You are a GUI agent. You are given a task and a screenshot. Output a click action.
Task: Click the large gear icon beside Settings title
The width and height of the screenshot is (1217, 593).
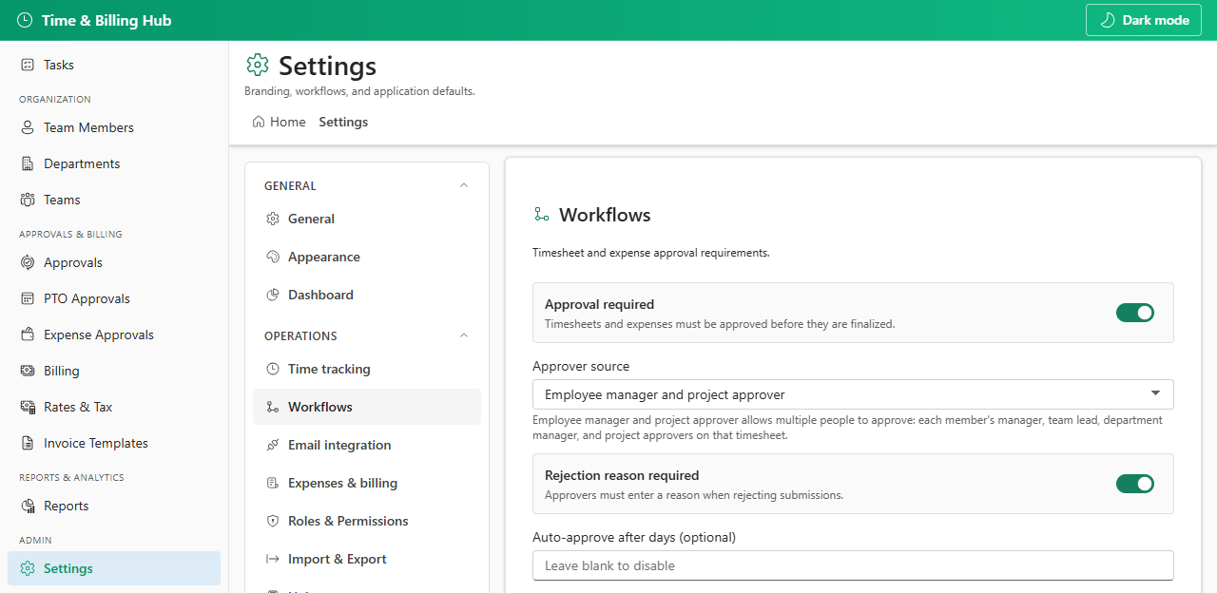(258, 65)
